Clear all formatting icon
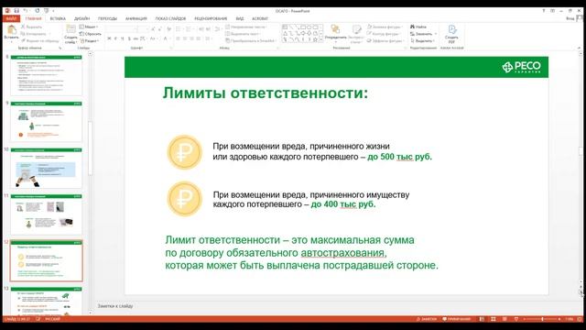The image size is (586, 330). tap(168, 28)
